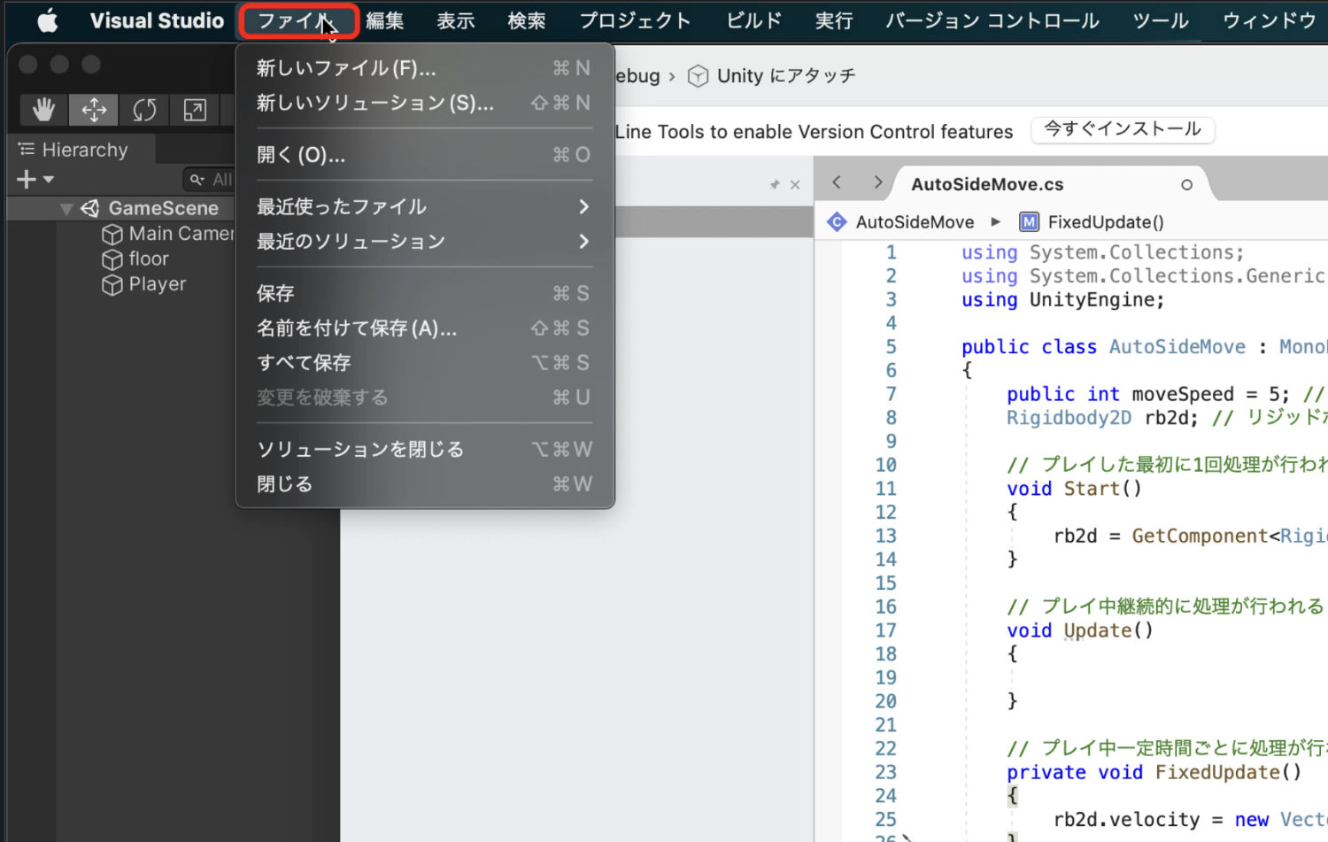This screenshot has width=1328, height=842.
Task: Click the Unity にアタッチ run target
Action: point(786,76)
